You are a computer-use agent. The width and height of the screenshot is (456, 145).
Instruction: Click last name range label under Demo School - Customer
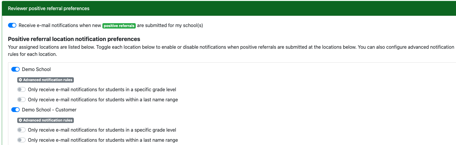[103, 140]
